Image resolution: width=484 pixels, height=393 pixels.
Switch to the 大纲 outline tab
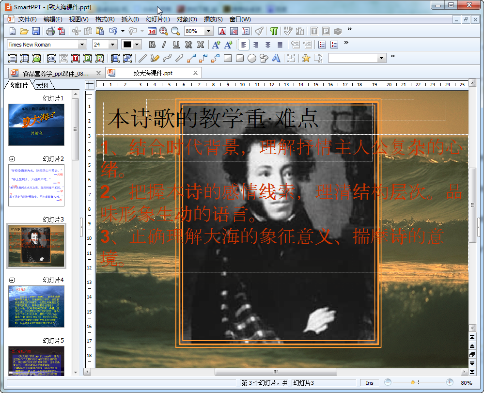[42, 85]
